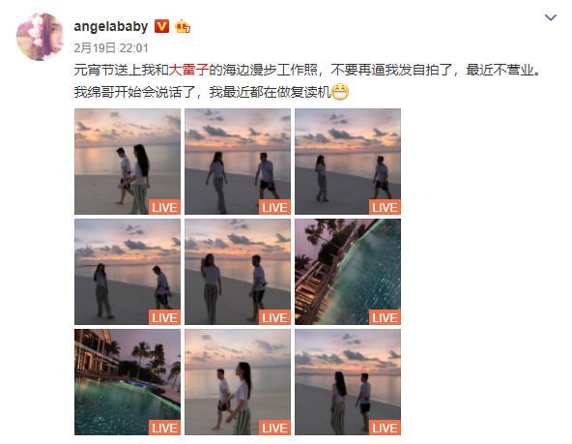
Task: Open first live photo of couple walking close
Action: tap(128, 162)
